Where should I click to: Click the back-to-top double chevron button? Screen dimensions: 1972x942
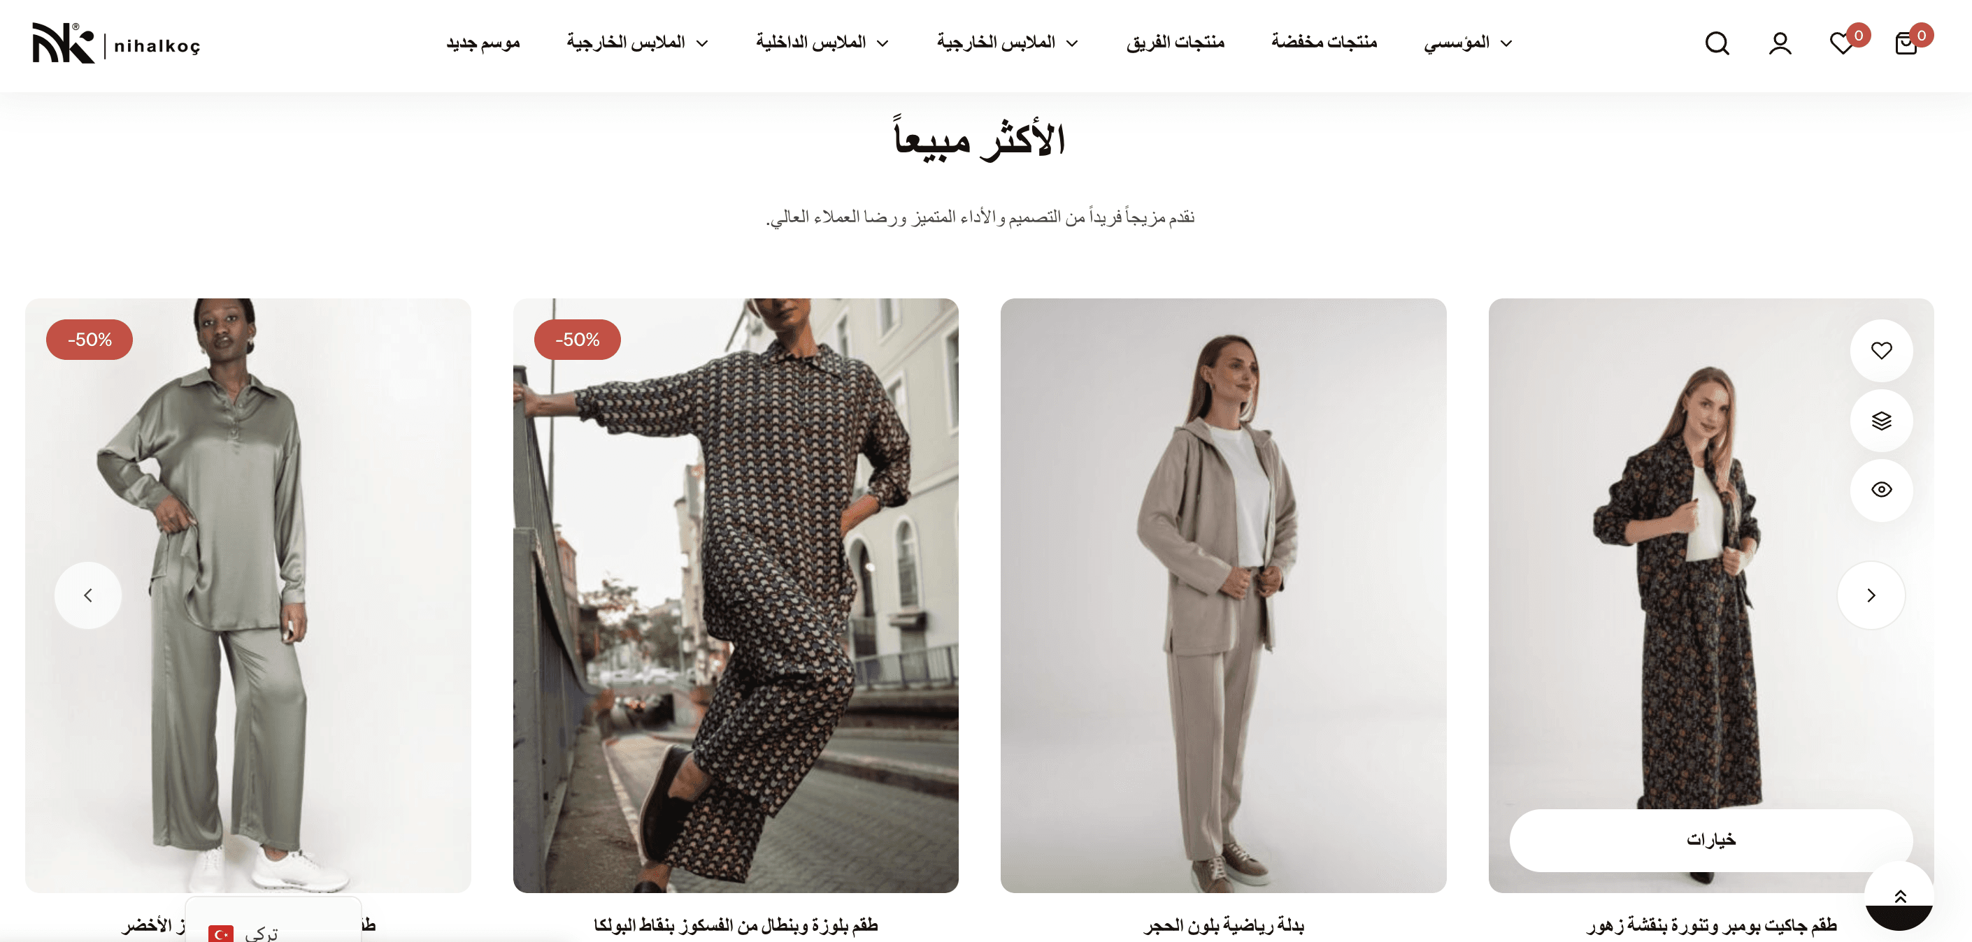coord(1899,895)
